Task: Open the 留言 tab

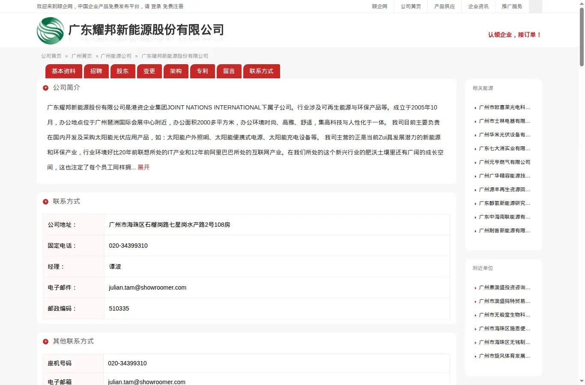Action: click(229, 71)
